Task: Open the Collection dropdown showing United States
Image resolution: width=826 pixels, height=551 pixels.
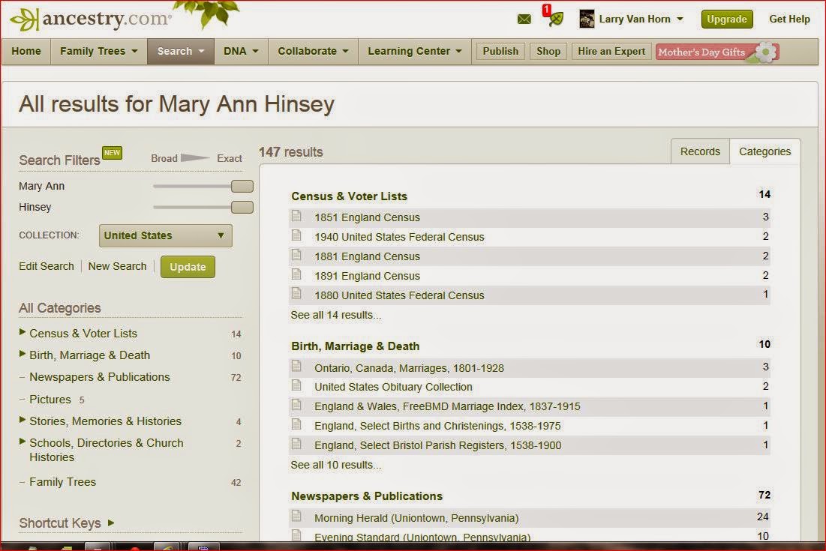Action: [x=164, y=235]
